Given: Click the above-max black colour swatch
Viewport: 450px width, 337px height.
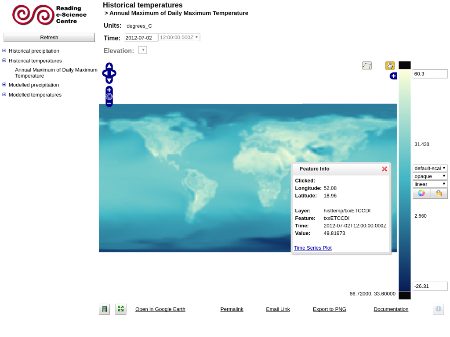Looking at the screenshot, I should point(405,65).
